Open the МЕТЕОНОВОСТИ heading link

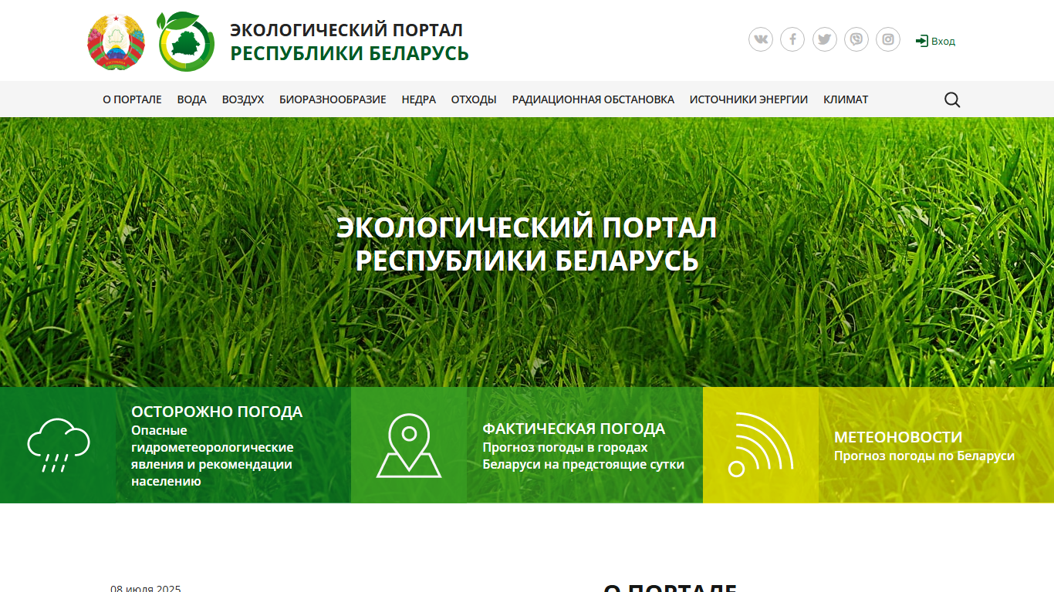pos(898,437)
